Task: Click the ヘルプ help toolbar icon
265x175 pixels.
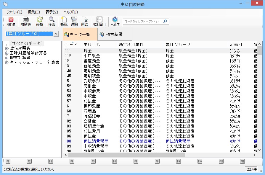Action: (115, 22)
